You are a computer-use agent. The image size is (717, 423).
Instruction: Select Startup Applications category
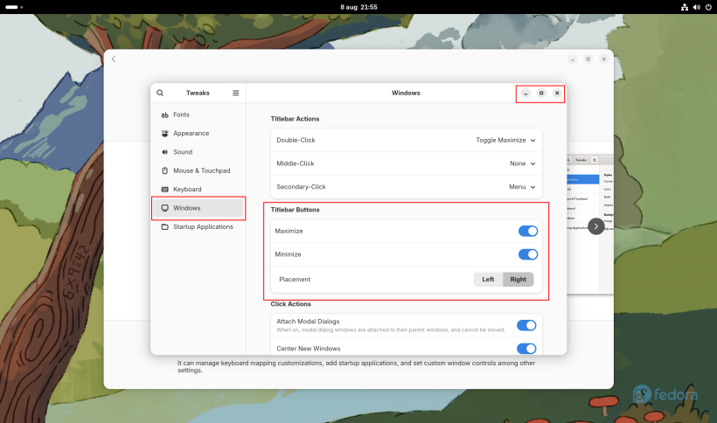pyautogui.click(x=198, y=226)
